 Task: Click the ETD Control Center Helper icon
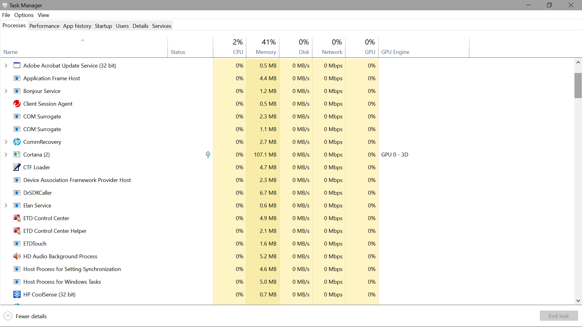(17, 231)
